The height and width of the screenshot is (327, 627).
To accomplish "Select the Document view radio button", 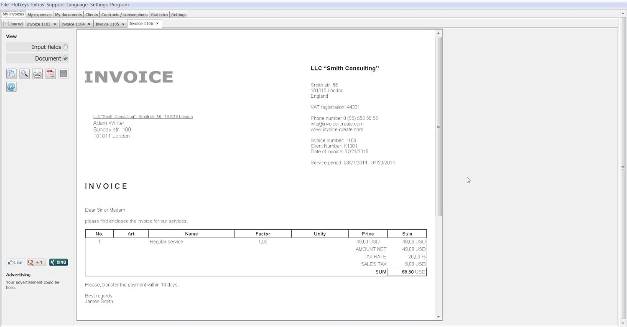I will 65,58.
